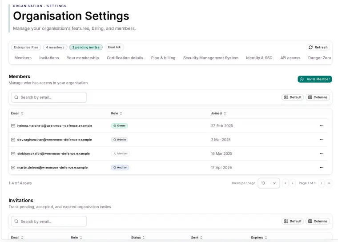
Task: Click the Invite Member button
Action: 315,79
